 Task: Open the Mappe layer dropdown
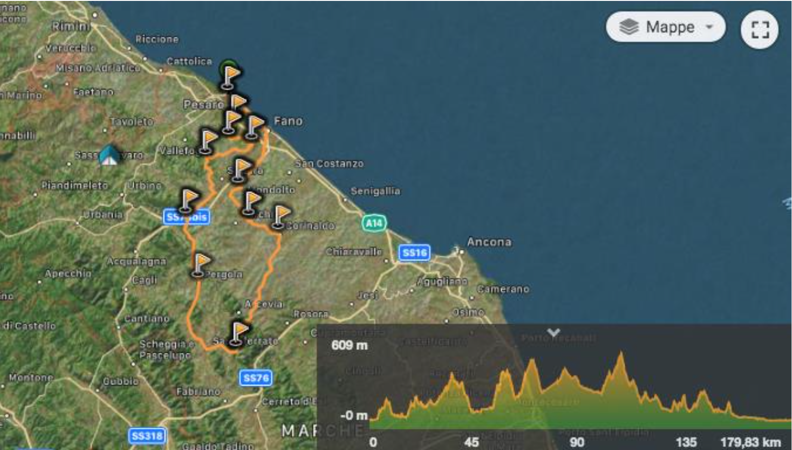(665, 27)
